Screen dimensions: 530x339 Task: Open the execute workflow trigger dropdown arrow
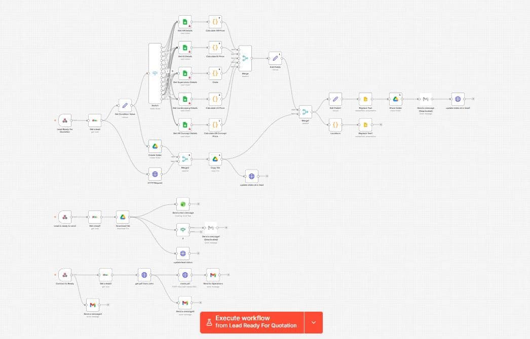(x=314, y=322)
